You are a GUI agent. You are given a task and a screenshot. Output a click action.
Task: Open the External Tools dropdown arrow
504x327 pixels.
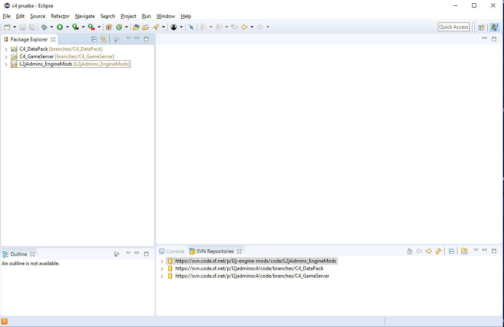click(x=99, y=27)
